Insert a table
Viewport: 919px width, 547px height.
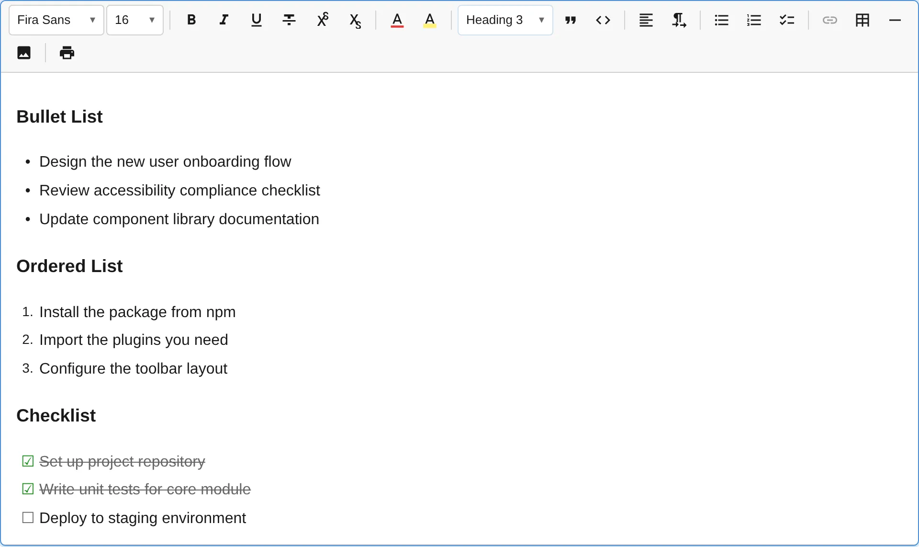click(x=862, y=20)
